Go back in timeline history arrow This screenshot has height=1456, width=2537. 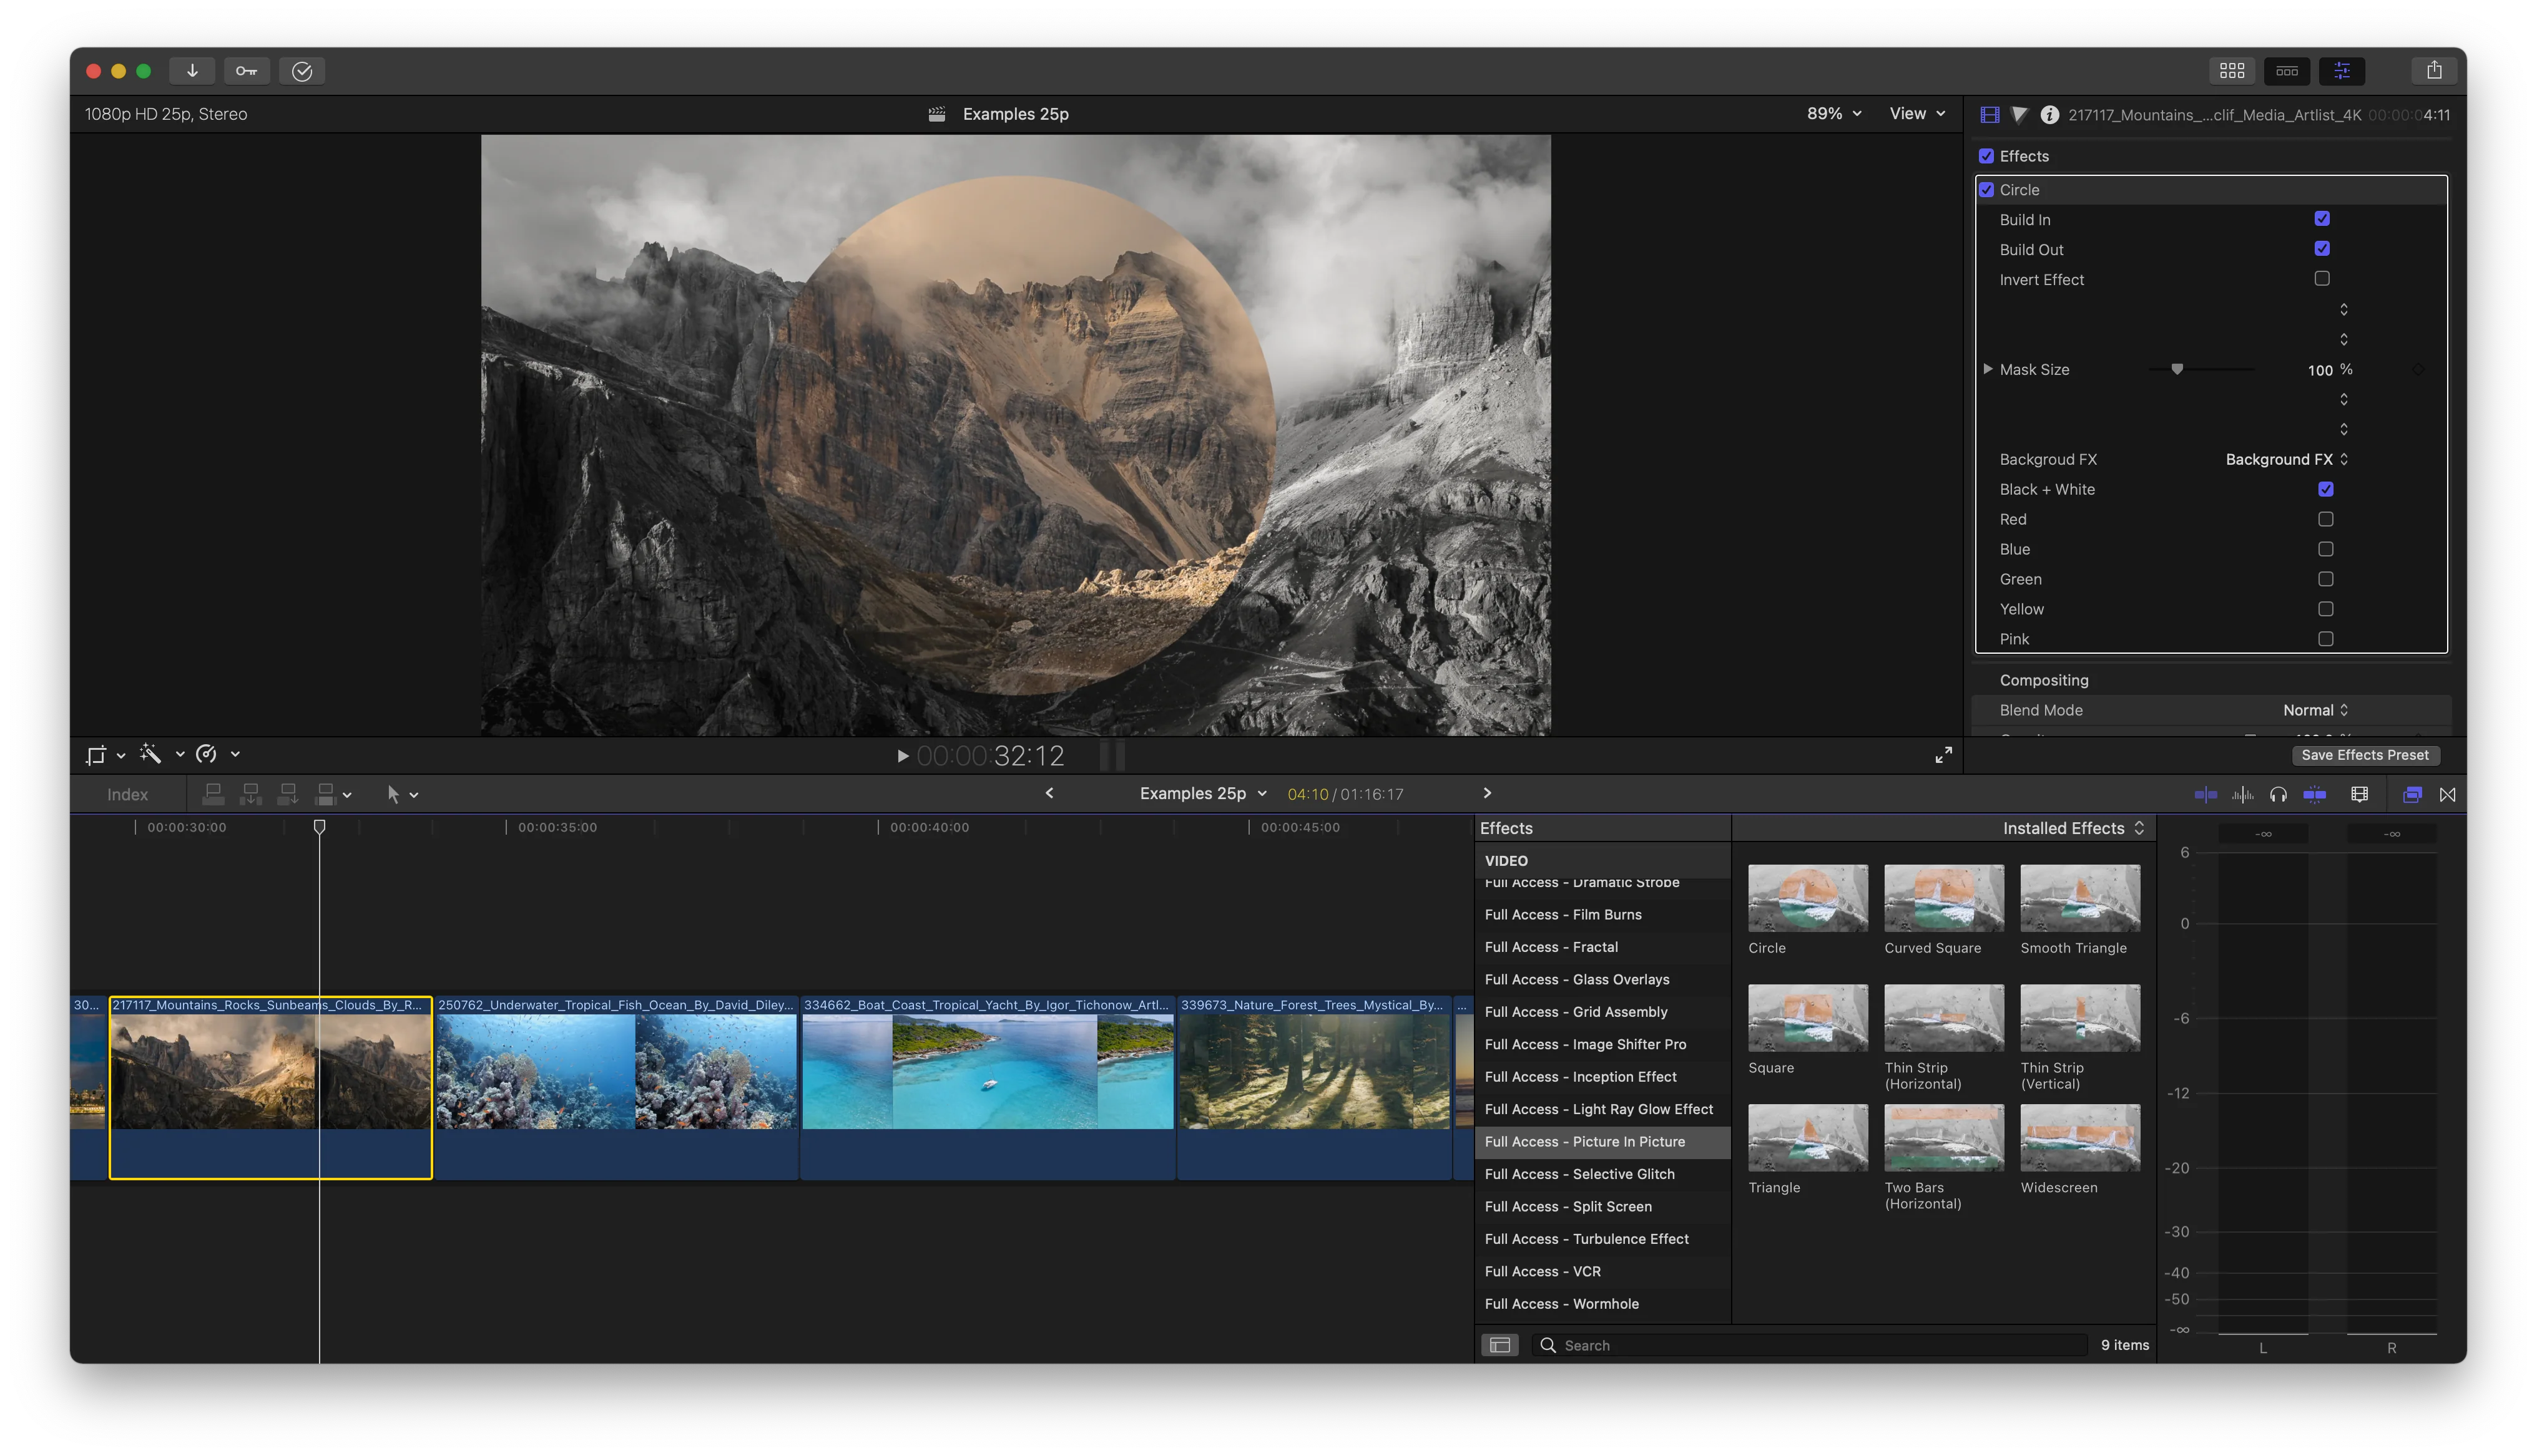tap(1049, 793)
